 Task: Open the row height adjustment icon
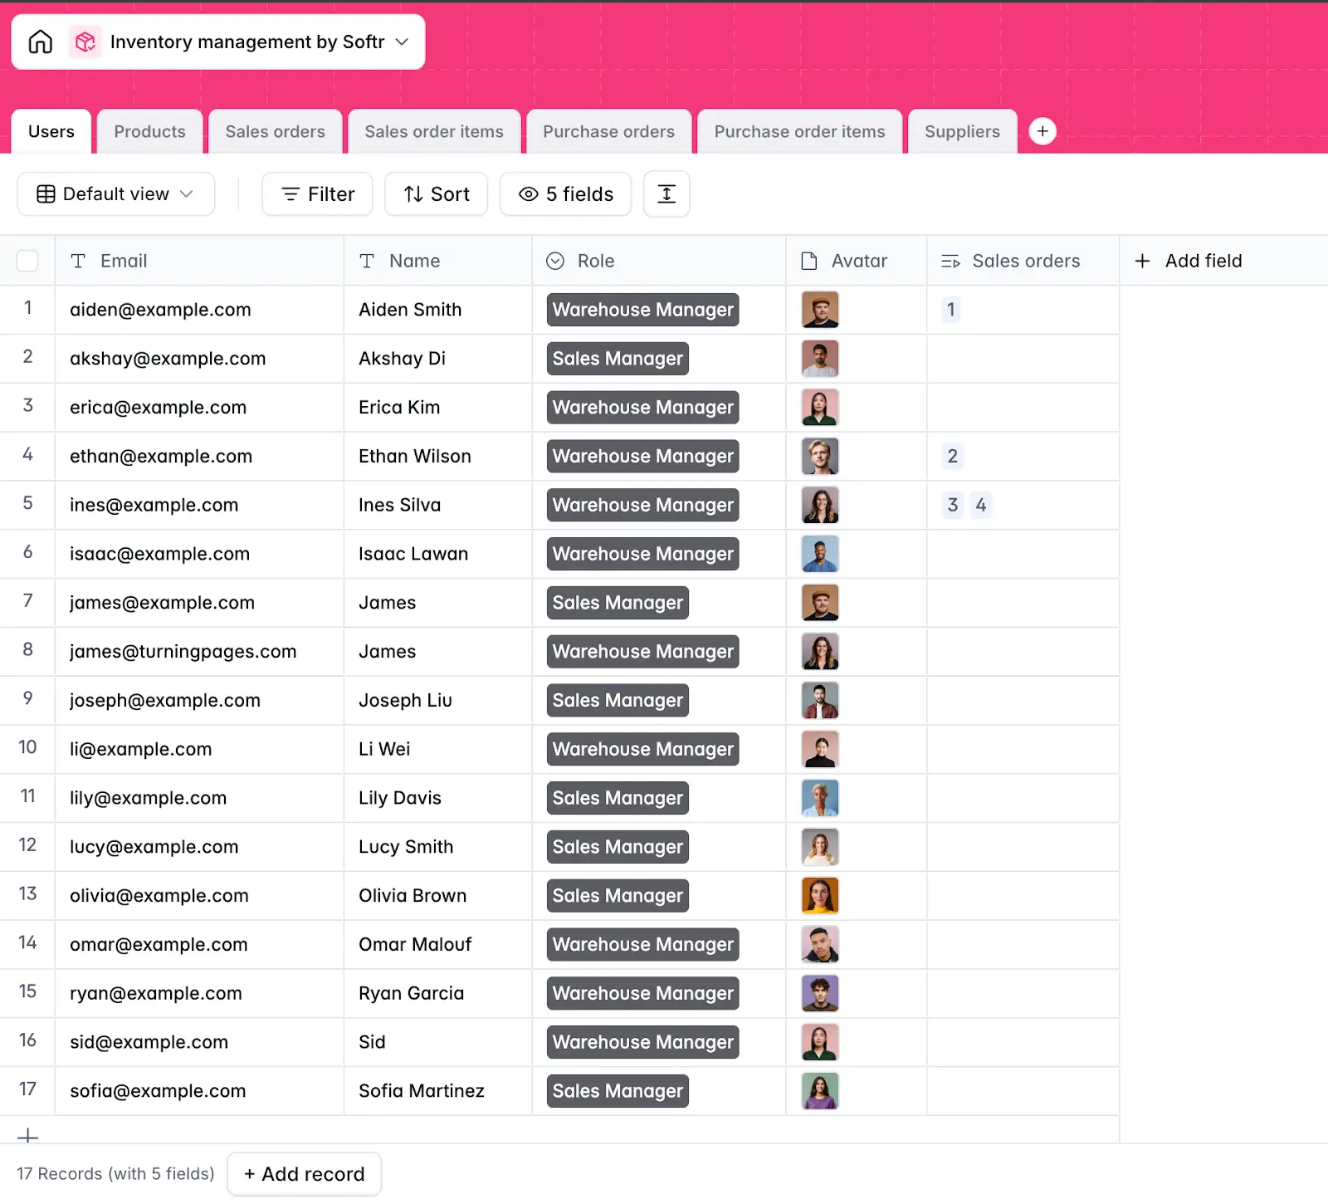coord(666,193)
